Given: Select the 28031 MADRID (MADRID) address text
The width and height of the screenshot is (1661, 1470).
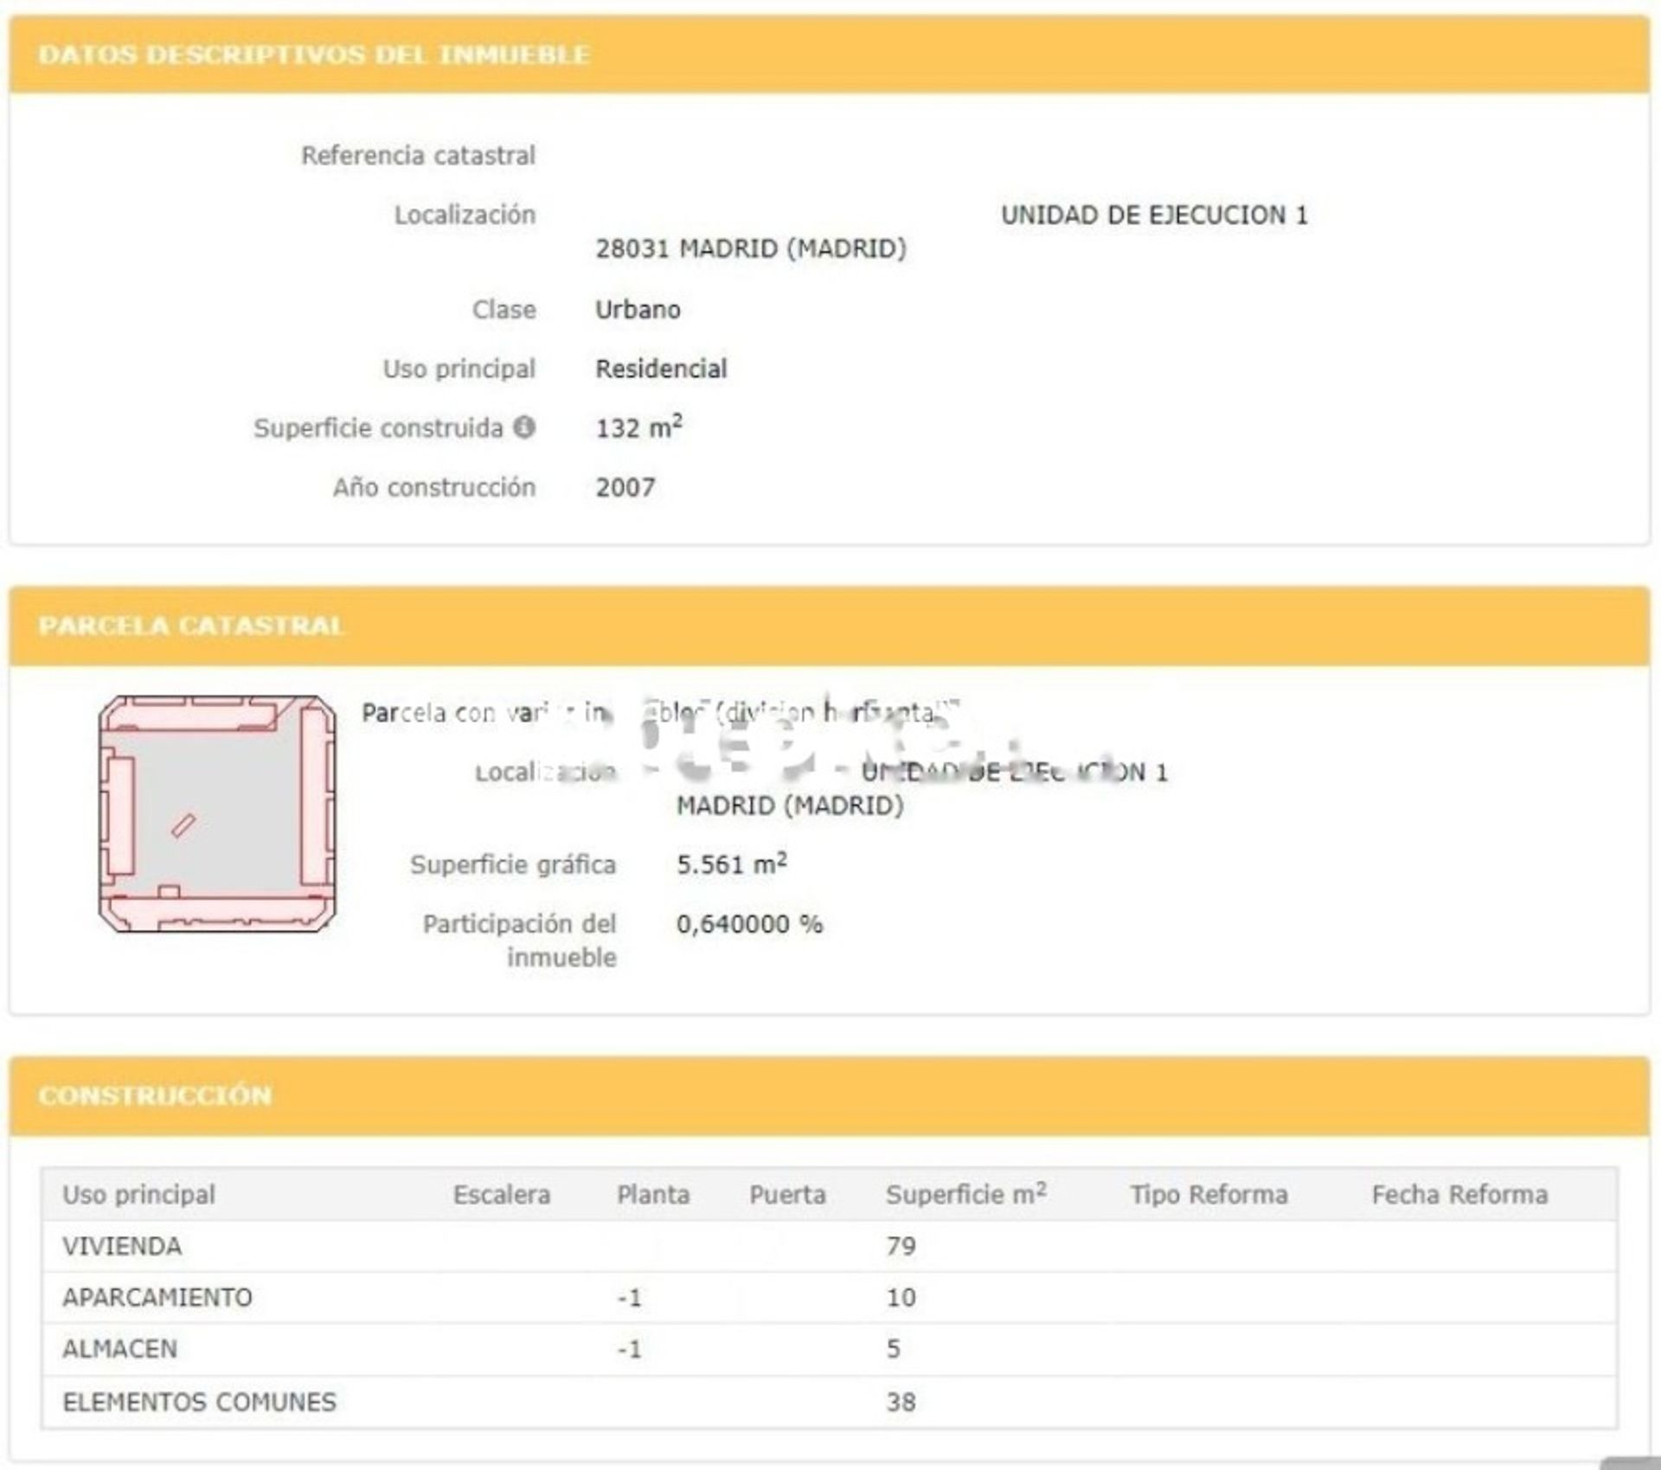Looking at the screenshot, I should (x=751, y=249).
